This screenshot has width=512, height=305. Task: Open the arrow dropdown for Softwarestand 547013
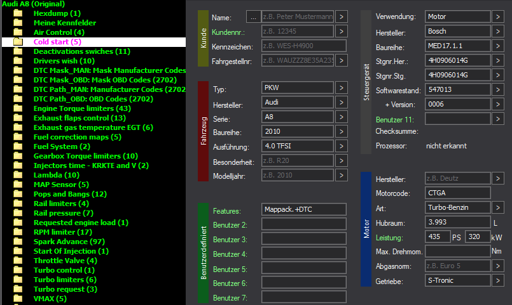coord(497,89)
